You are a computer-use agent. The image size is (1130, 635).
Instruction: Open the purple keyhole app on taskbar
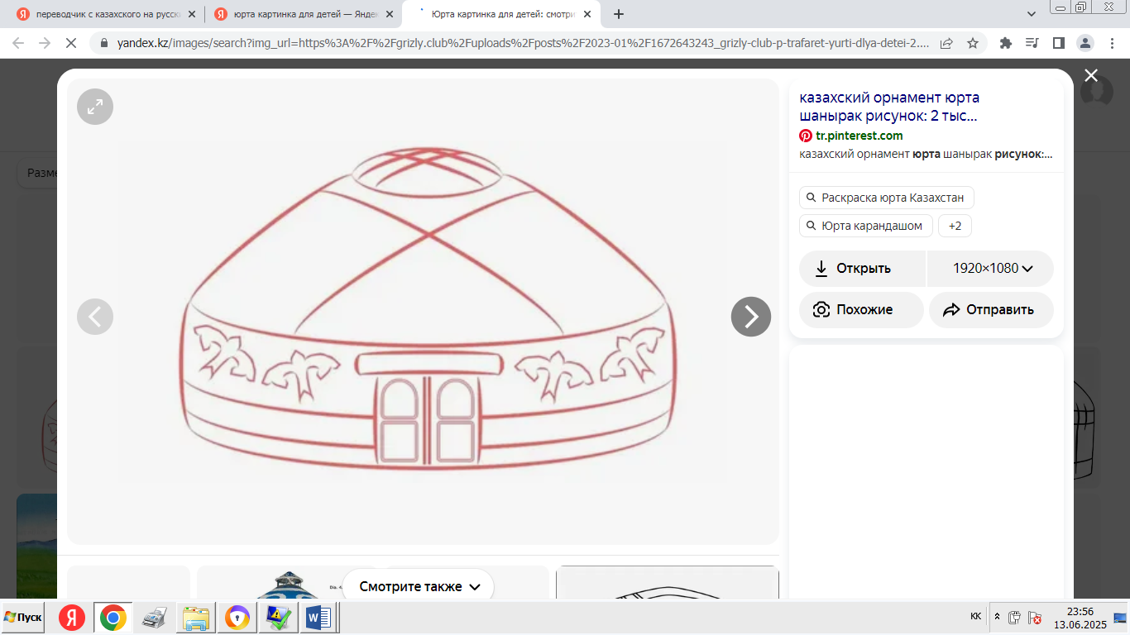tap(237, 618)
